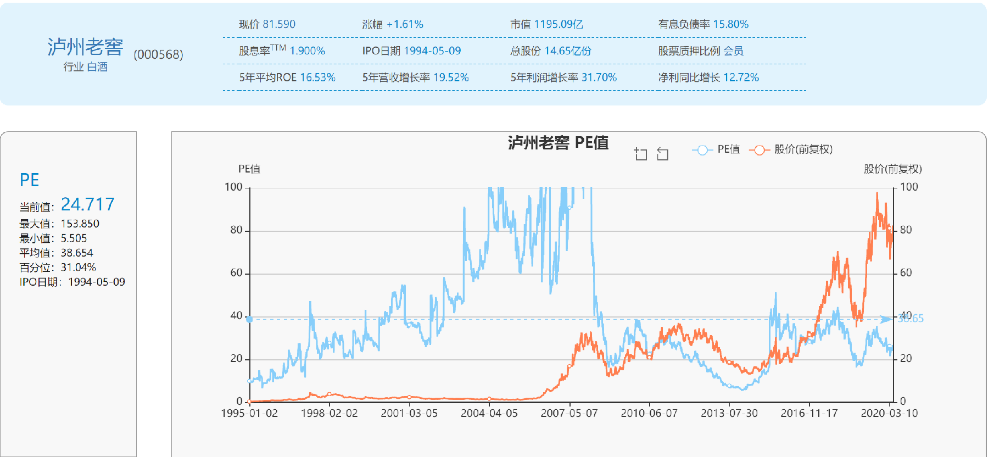Click x-axis date 2001-03-05
This screenshot has width=994, height=462.
[409, 413]
